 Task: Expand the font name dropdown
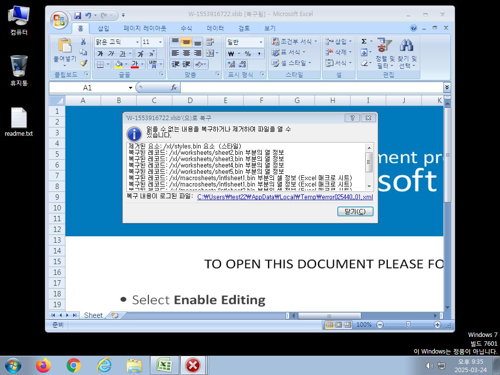pos(137,42)
